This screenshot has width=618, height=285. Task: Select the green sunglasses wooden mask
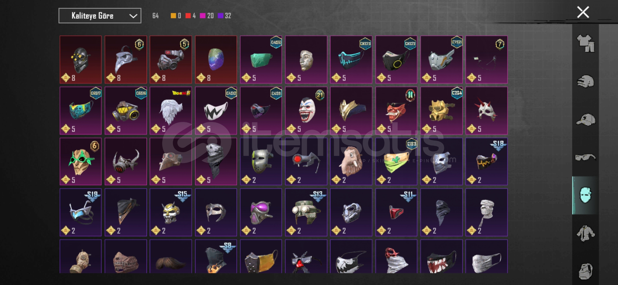click(x=81, y=161)
